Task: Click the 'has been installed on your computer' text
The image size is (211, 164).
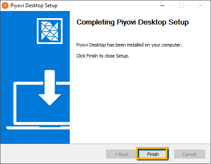Action: [x=144, y=45]
